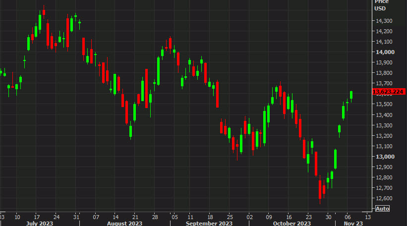407x226 pixels.
Task: Click the date tick 16 in October
Action: tap(289, 217)
